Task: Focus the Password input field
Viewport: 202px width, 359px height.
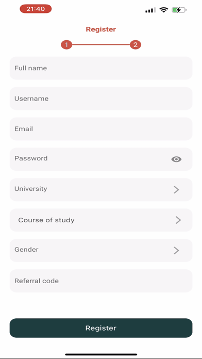Action: (101, 159)
